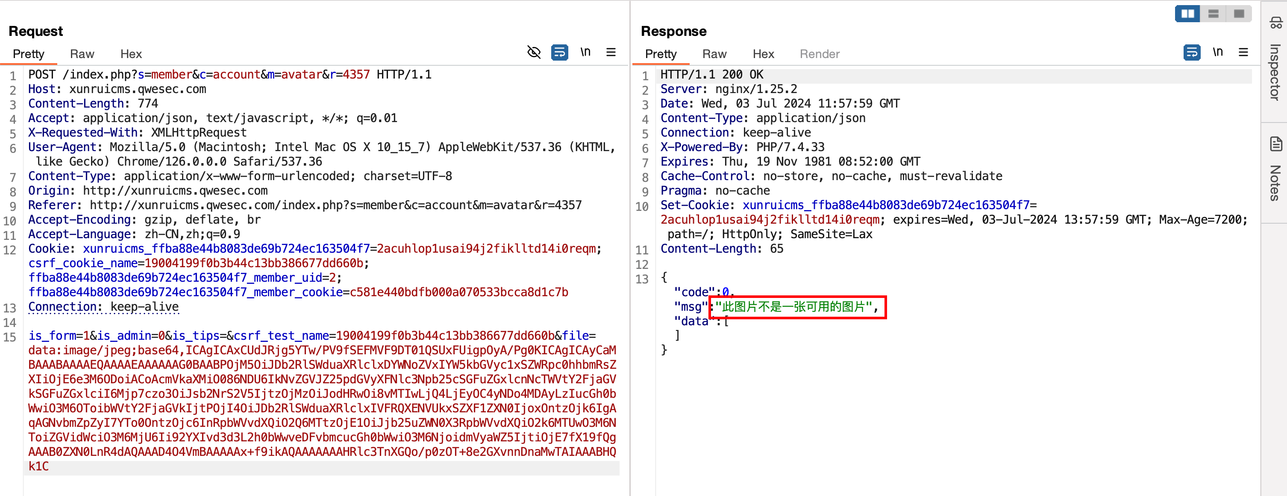The width and height of the screenshot is (1287, 496).
Task: Click the Host header xunruicms.qwesec.com
Action: pos(117,89)
